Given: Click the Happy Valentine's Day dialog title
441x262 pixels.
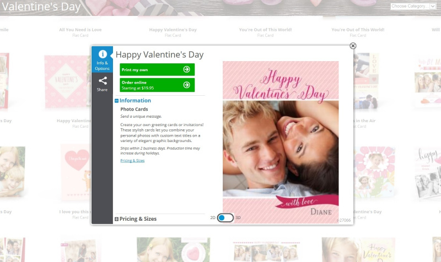Looking at the screenshot, I should pos(159,54).
